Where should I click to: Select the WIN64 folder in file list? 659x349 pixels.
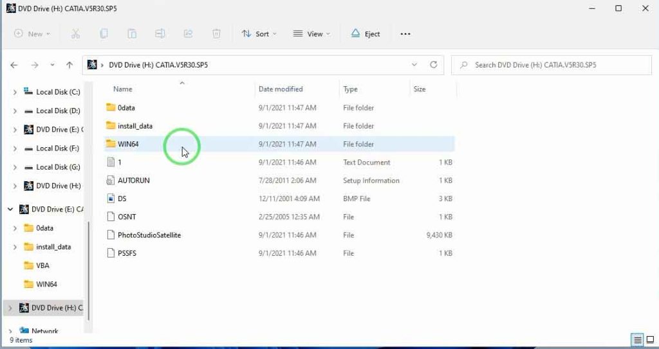pos(128,145)
